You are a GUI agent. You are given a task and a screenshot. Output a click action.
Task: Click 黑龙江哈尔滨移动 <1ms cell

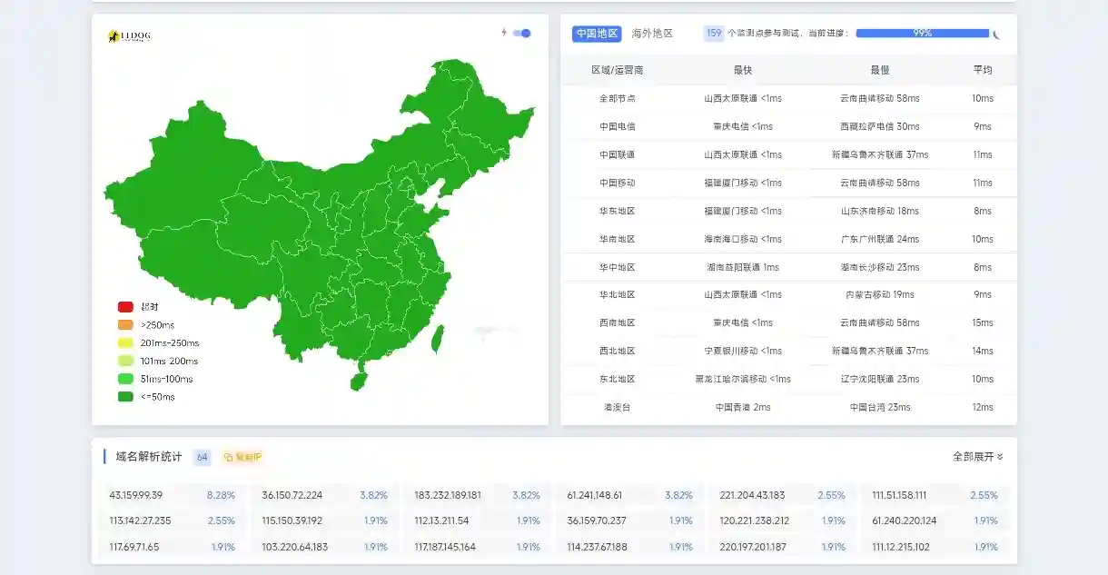pos(743,379)
